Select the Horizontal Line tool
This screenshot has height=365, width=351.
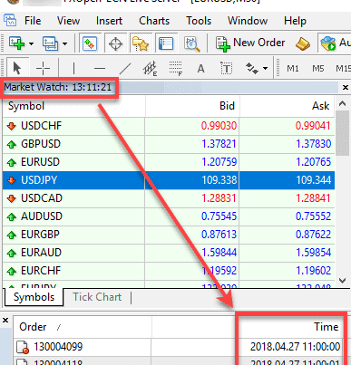[x=100, y=69]
